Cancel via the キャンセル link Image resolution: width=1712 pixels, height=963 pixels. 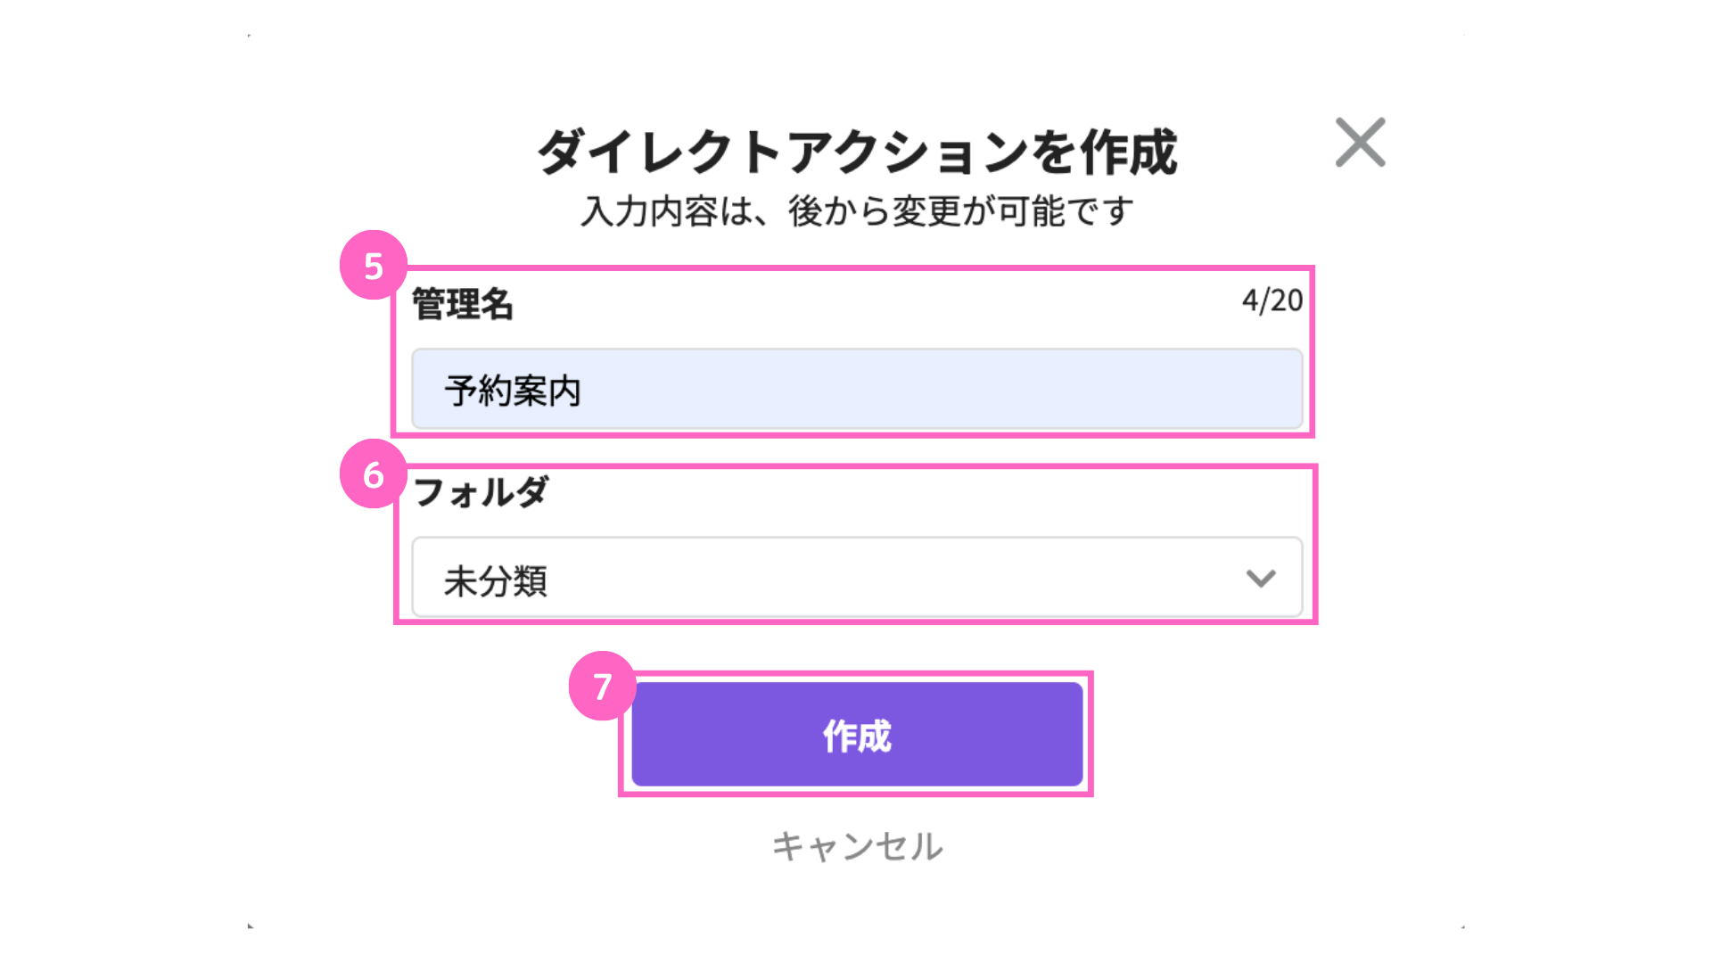(x=857, y=846)
